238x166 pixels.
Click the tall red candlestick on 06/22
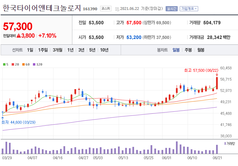[217, 83]
